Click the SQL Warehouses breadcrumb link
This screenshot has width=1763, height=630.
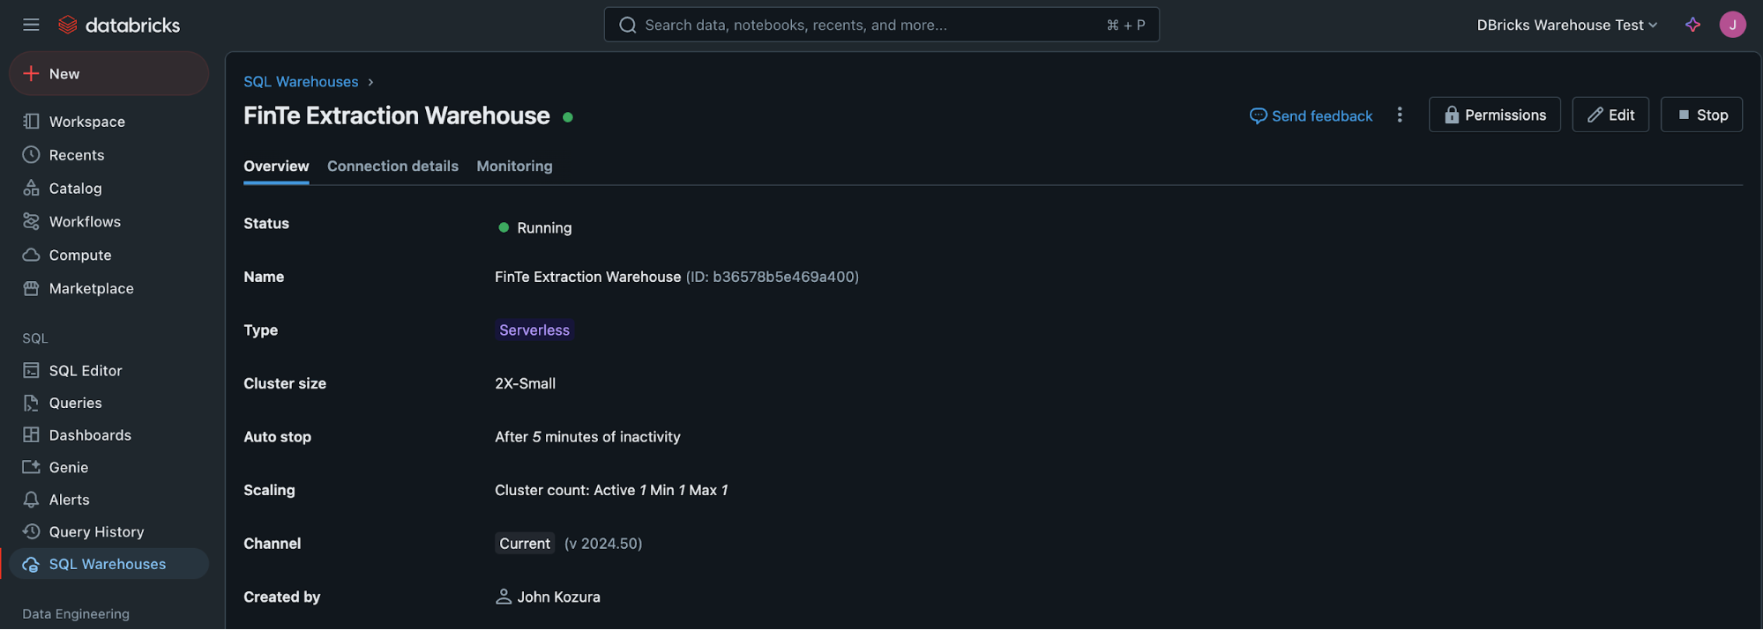(x=301, y=82)
